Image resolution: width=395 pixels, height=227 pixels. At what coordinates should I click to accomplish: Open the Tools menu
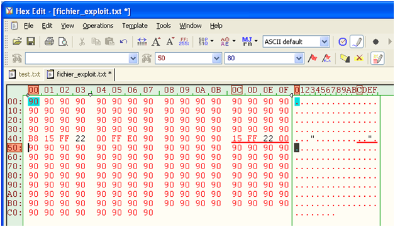[x=164, y=26]
